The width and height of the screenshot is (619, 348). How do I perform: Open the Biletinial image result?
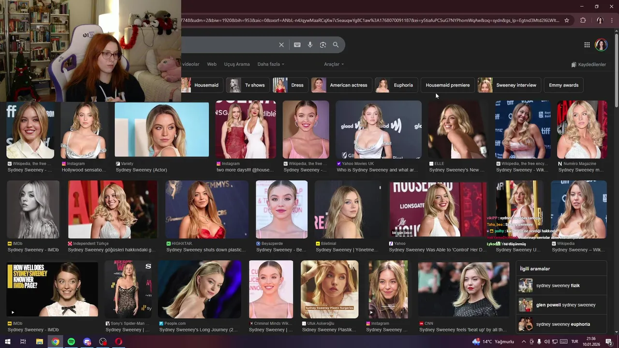[348, 209]
